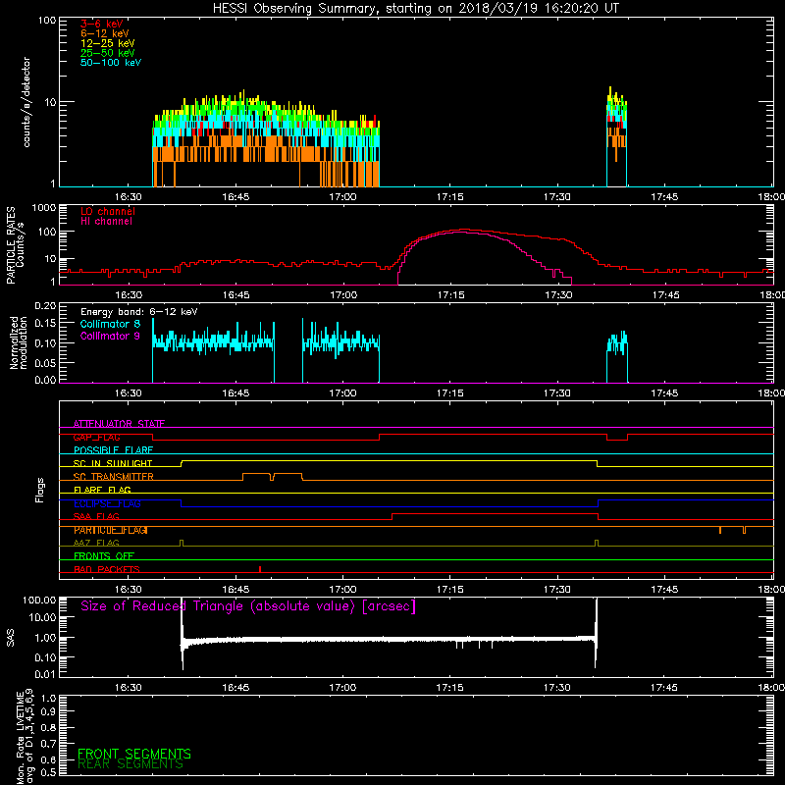Click the Size of Reduced Triangle label
Screen dimensions: 785x785
248,606
